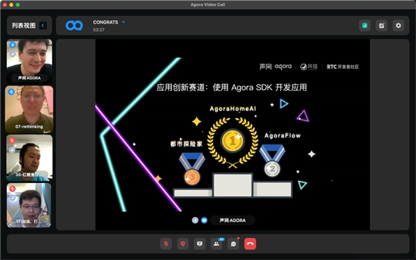This screenshot has width=416, height=260.
Task: Start screen sharing from bottom toolbar
Action: point(200,244)
